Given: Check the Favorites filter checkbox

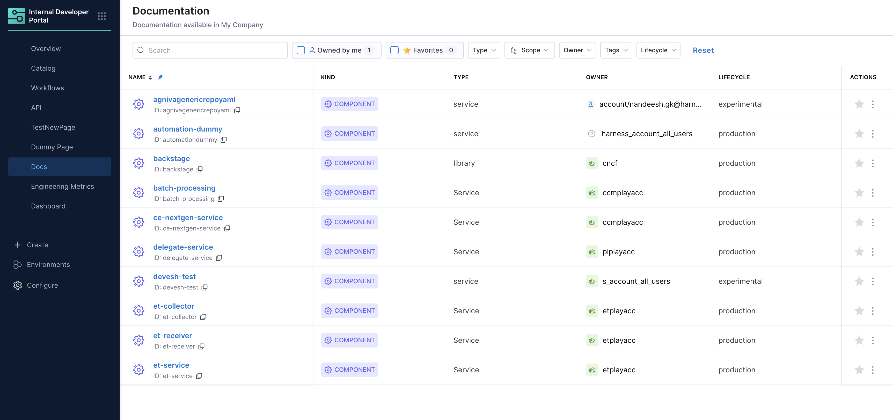Looking at the screenshot, I should pyautogui.click(x=394, y=50).
